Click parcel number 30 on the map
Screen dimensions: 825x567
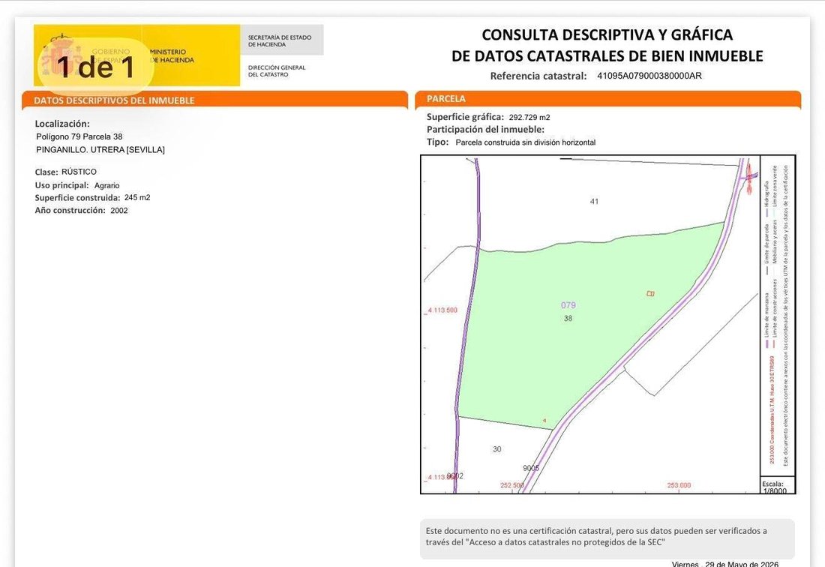[x=497, y=449]
